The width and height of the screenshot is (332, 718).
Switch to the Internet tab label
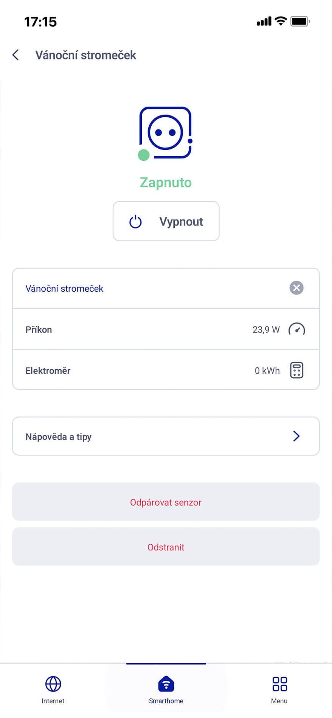point(53,701)
